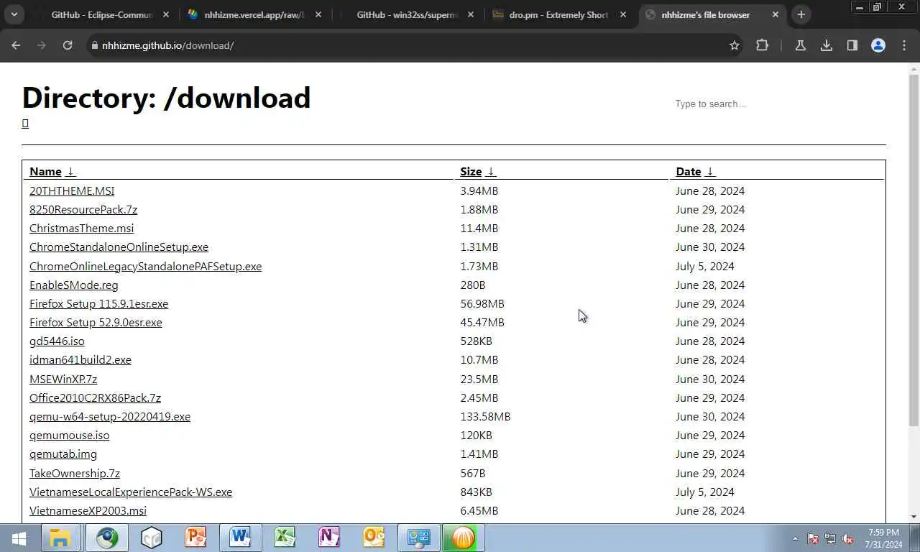The width and height of the screenshot is (920, 552).
Task: Open PowerPoint from the taskbar
Action: 195,538
